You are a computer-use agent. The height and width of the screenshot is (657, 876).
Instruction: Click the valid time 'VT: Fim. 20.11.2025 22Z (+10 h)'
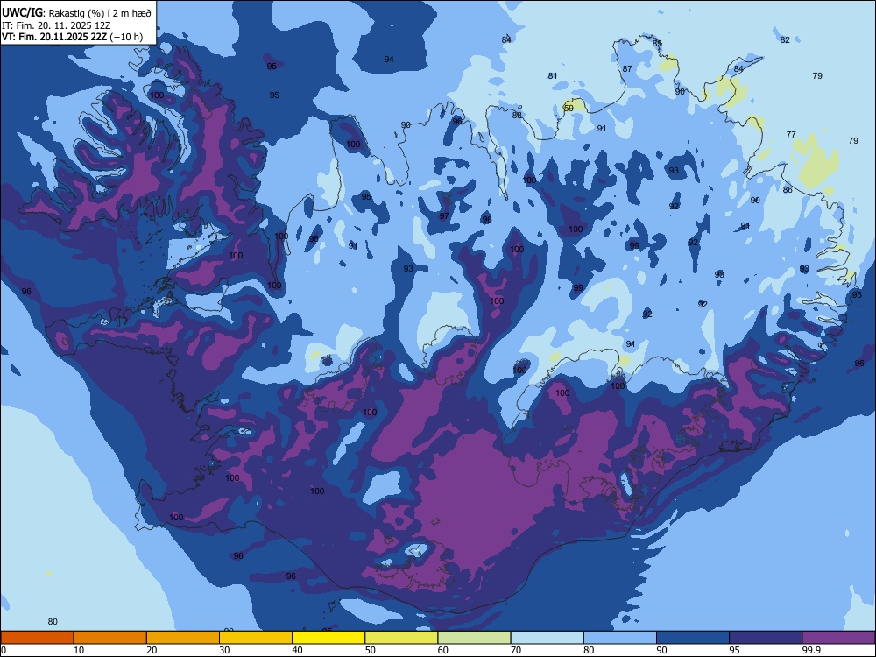tap(72, 37)
